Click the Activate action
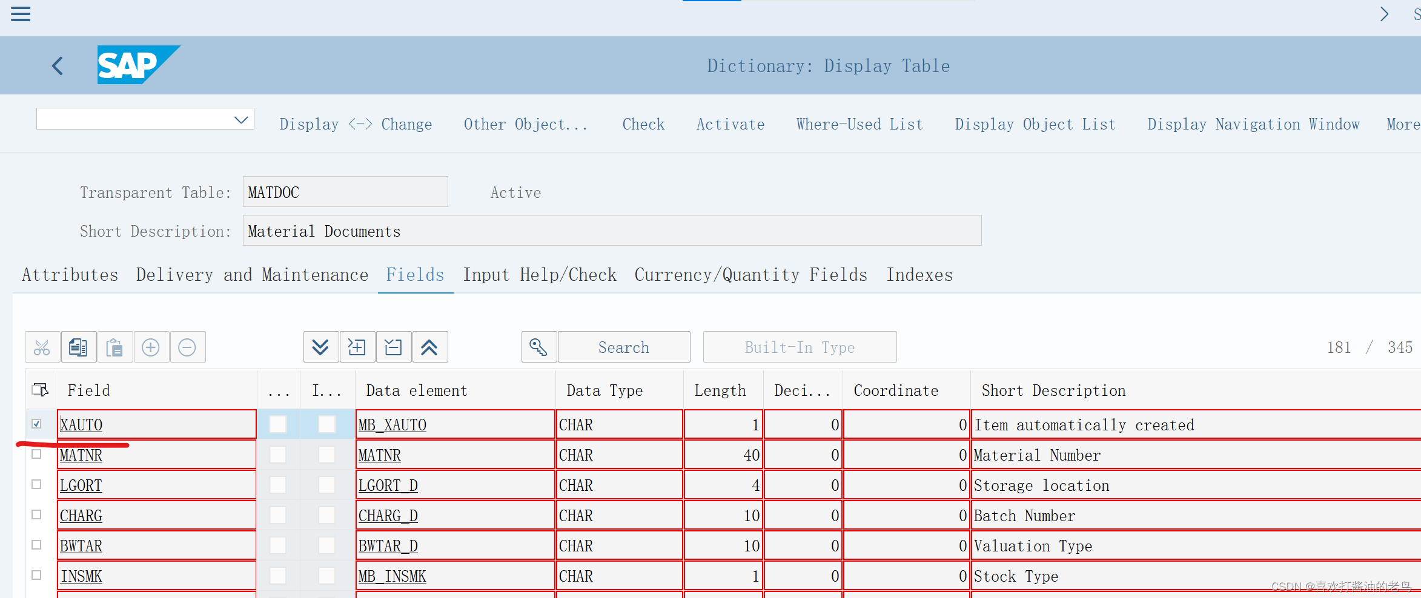The width and height of the screenshot is (1421, 598). [730, 123]
